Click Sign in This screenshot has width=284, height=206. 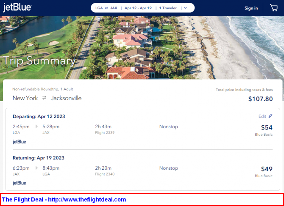pyautogui.click(x=251, y=8)
